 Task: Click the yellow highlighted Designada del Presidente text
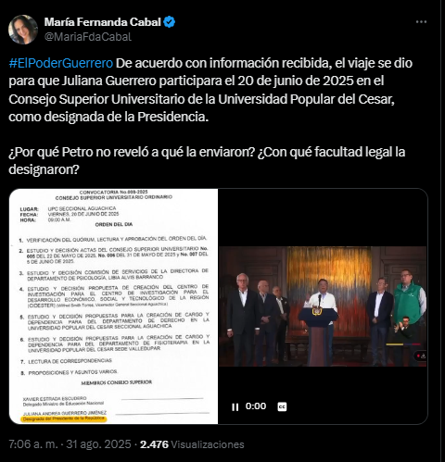point(63,418)
